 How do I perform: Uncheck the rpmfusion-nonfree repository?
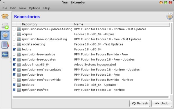14,90
